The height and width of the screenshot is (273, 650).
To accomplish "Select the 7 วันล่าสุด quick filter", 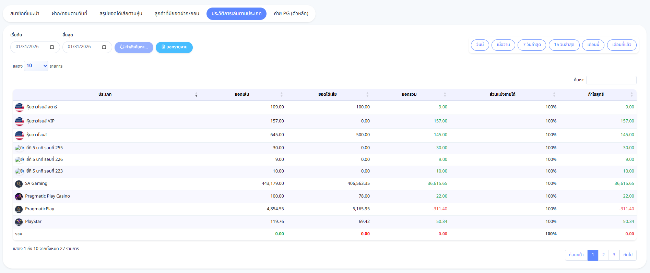I will click(x=532, y=45).
